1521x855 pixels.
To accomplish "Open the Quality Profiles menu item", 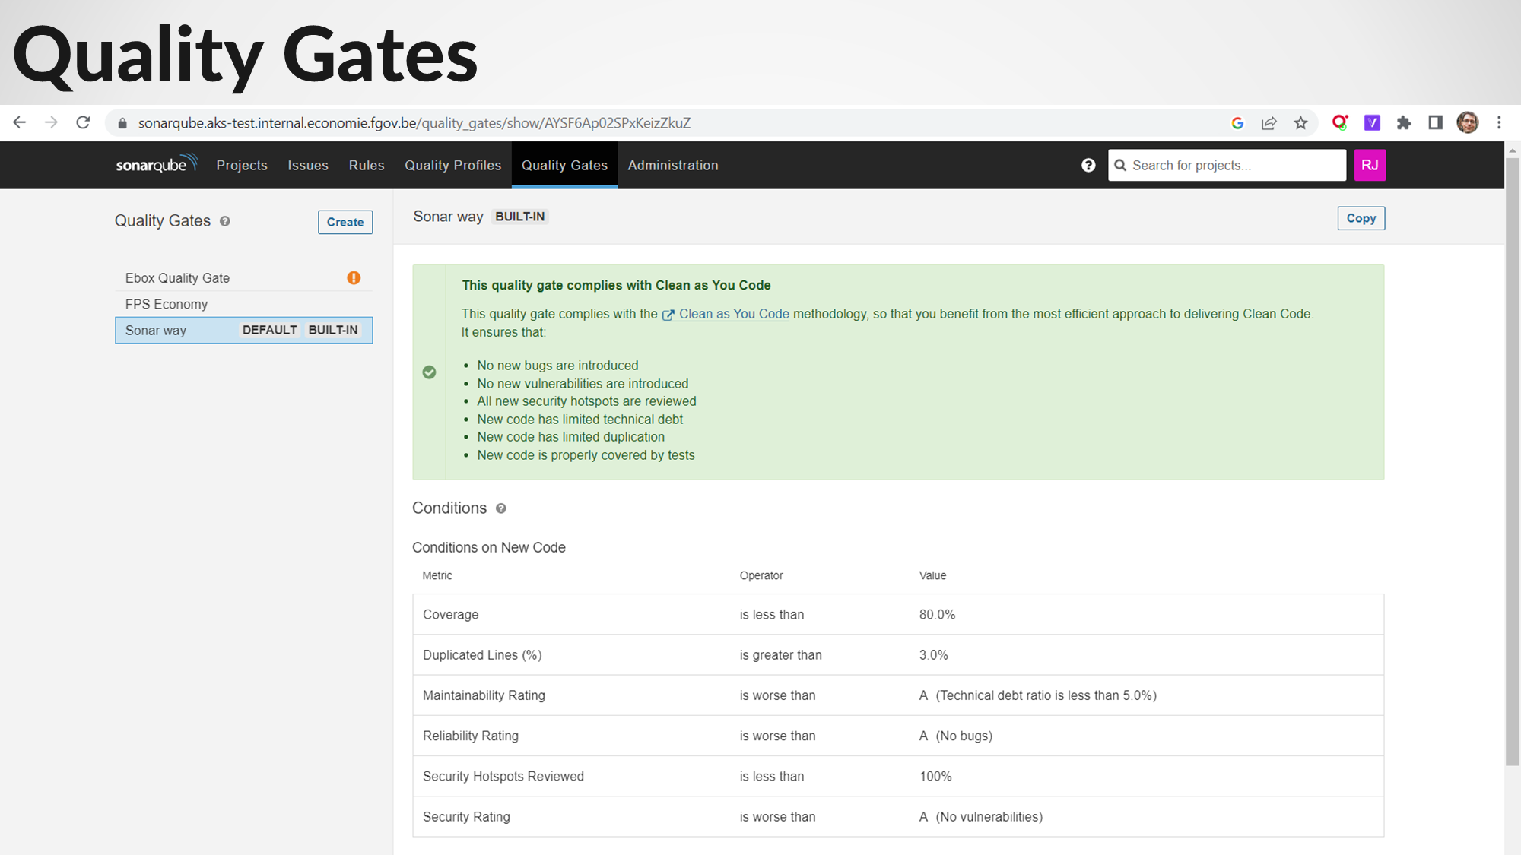I will click(452, 165).
